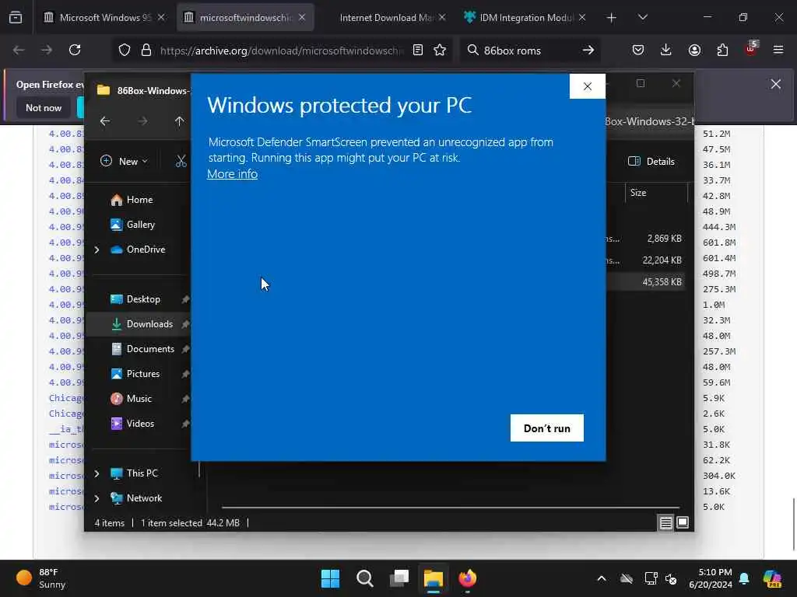
Task: Toggle reader view icon
Action: (418, 51)
